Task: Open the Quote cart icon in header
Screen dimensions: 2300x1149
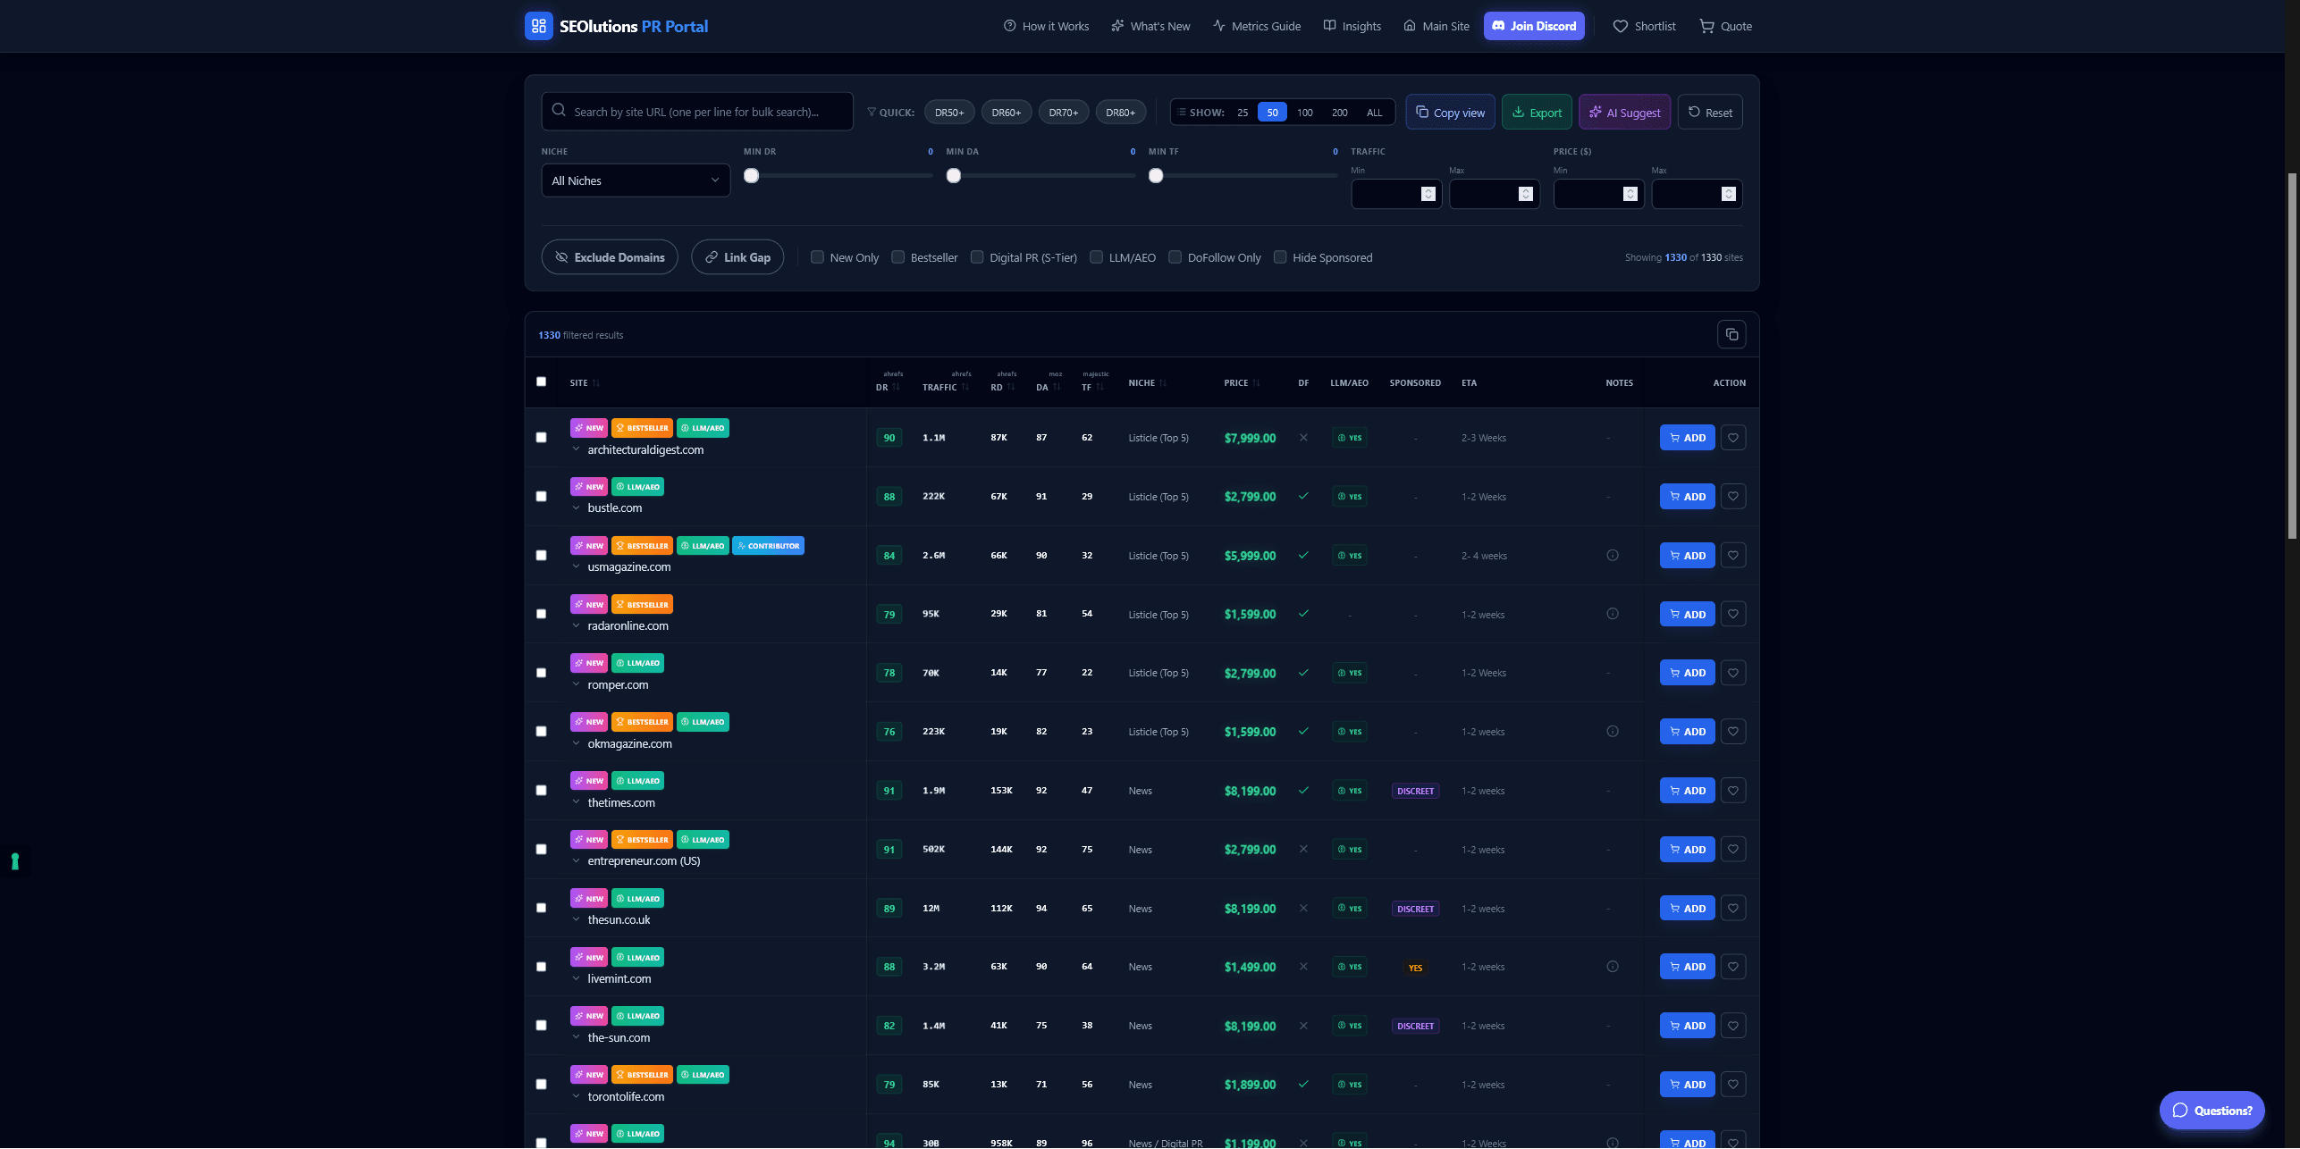Action: point(1706,27)
